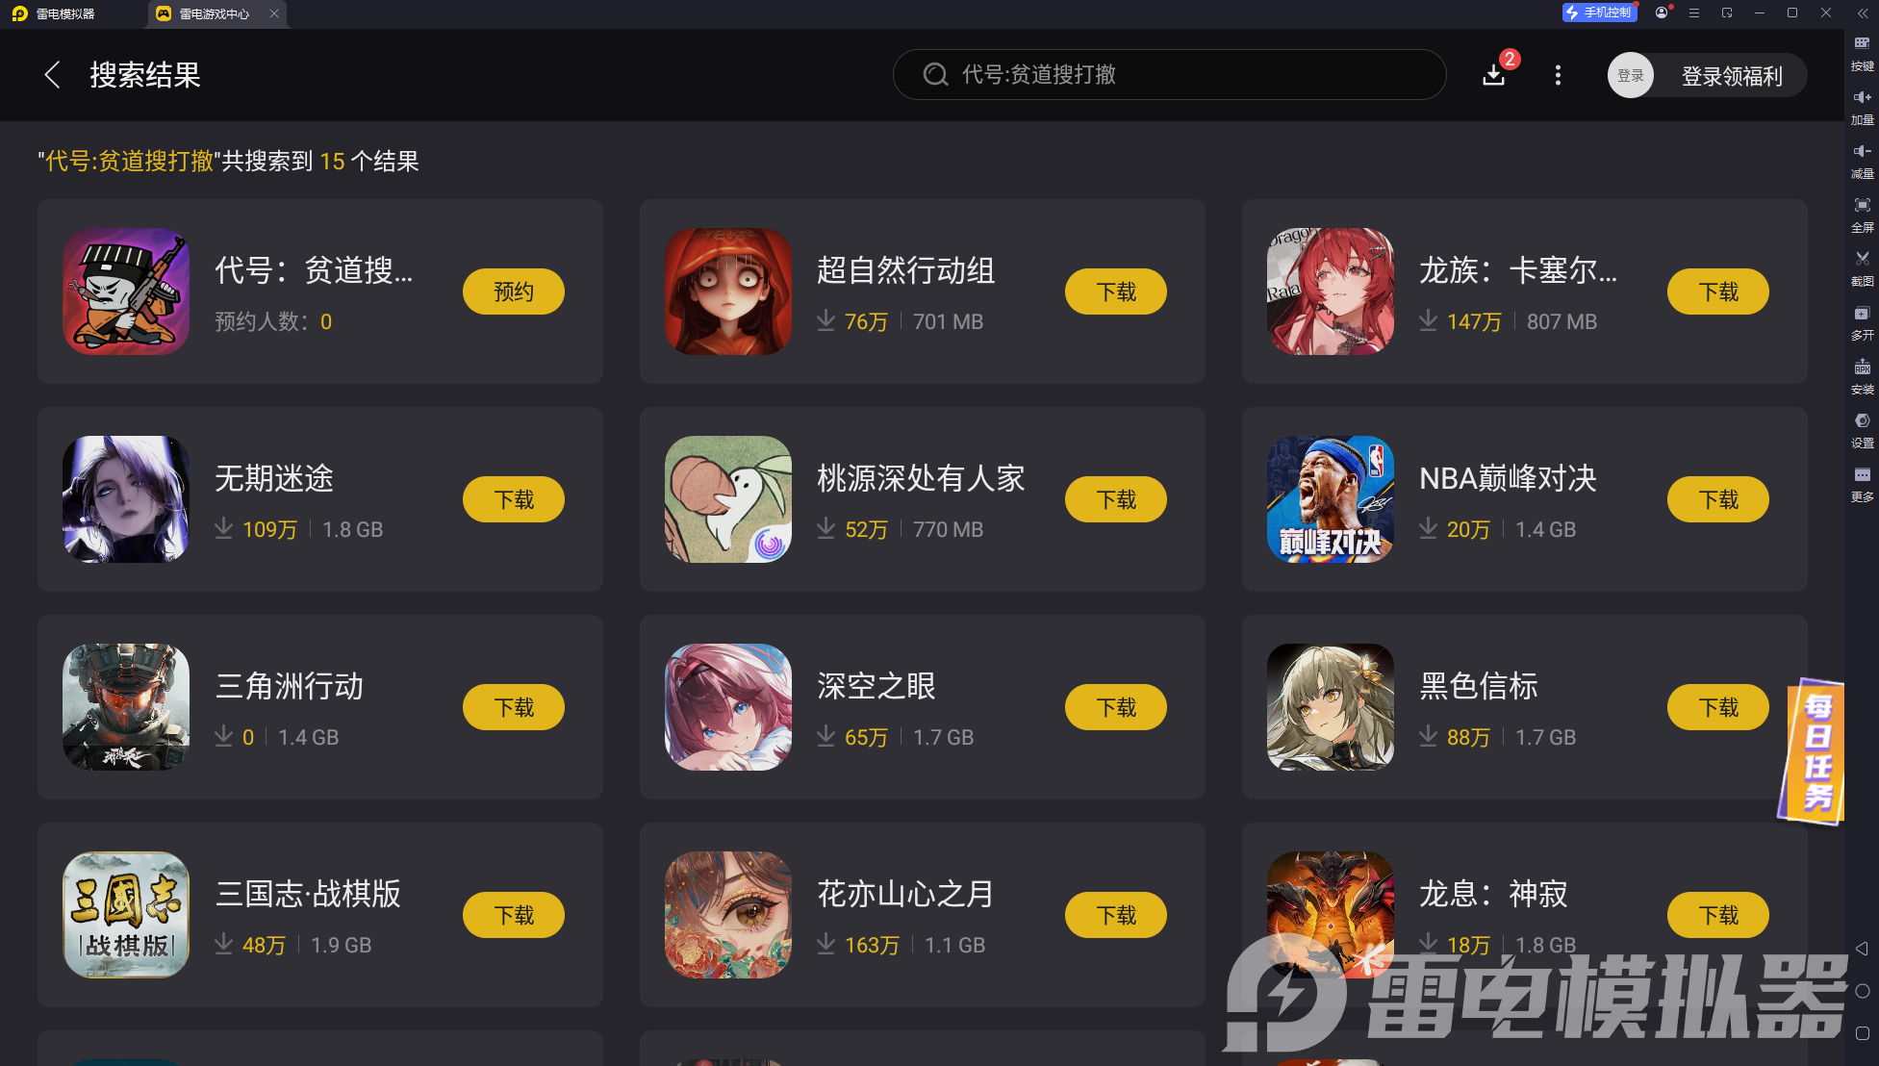1879x1066 pixels.
Task: Click the search field with 代号:贫道搜打撤
Action: (x=1169, y=75)
